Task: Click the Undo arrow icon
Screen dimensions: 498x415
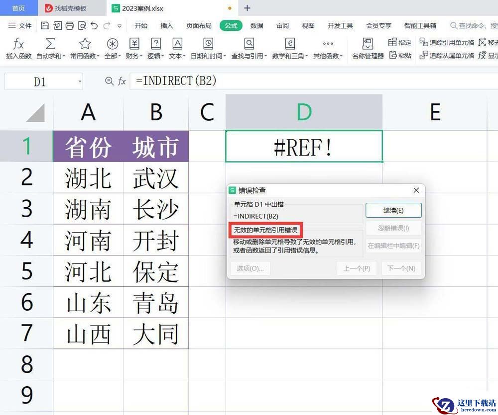Action: click(x=94, y=25)
